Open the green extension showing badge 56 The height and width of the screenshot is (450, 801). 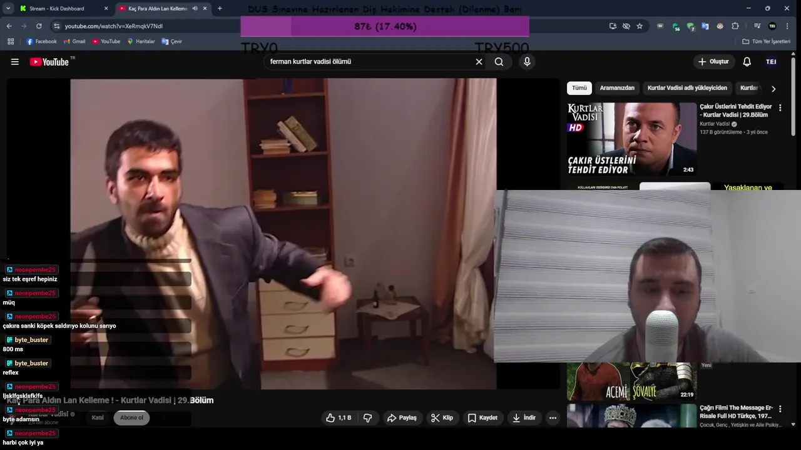pos(676,26)
